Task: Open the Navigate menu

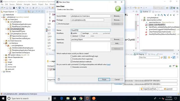Action: click(27, 4)
